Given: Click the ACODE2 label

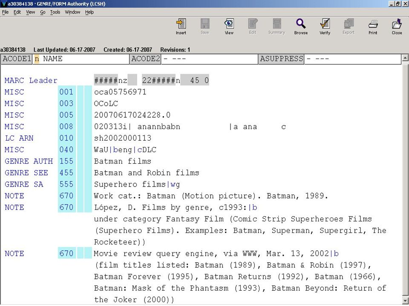Looking at the screenshot, I should (x=146, y=59).
